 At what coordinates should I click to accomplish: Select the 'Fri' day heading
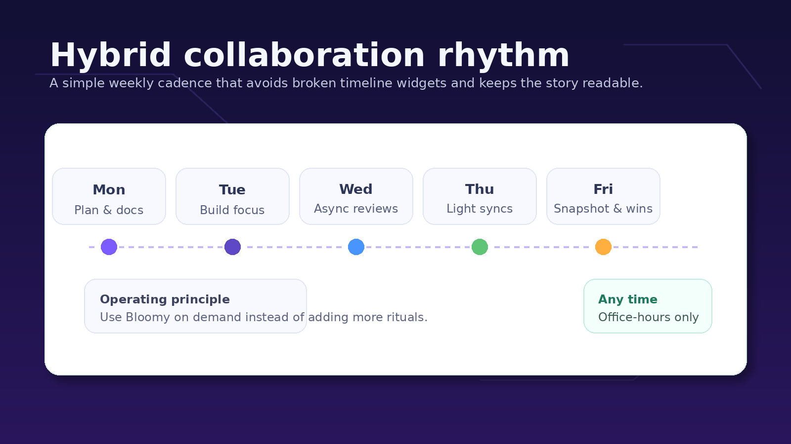[603, 189]
